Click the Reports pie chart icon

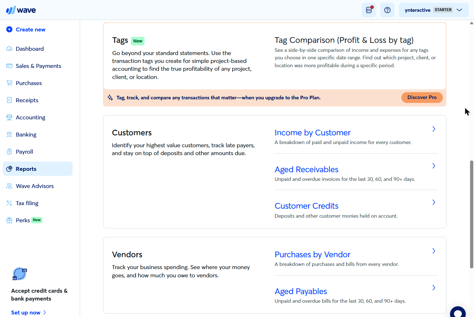click(9, 169)
